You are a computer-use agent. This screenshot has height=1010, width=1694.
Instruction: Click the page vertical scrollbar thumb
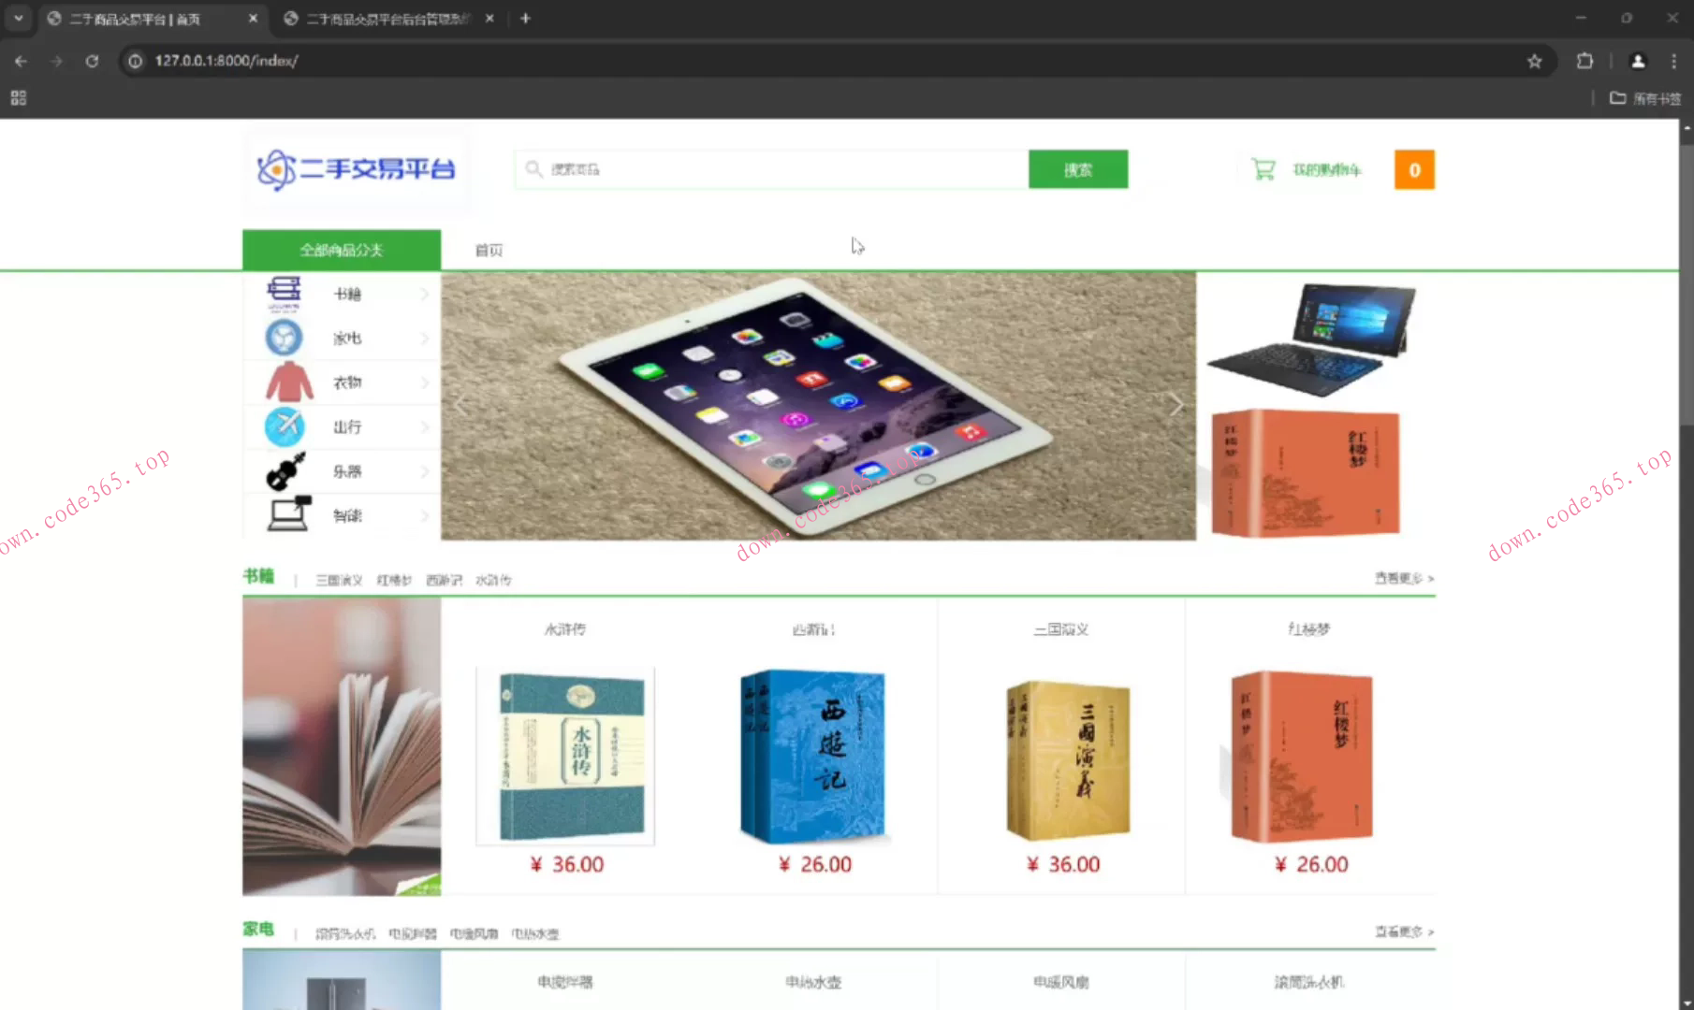click(1687, 285)
